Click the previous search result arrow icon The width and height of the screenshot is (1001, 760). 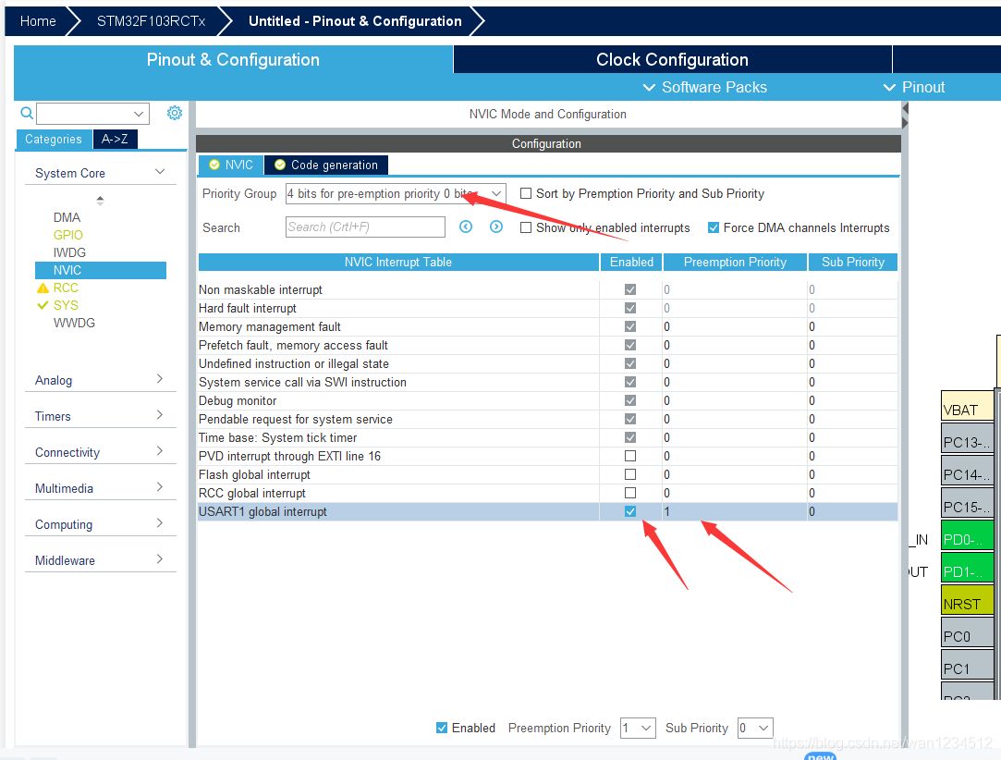[466, 227]
